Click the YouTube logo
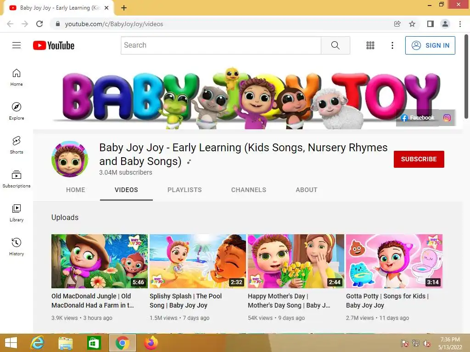470x352 pixels. click(x=54, y=45)
